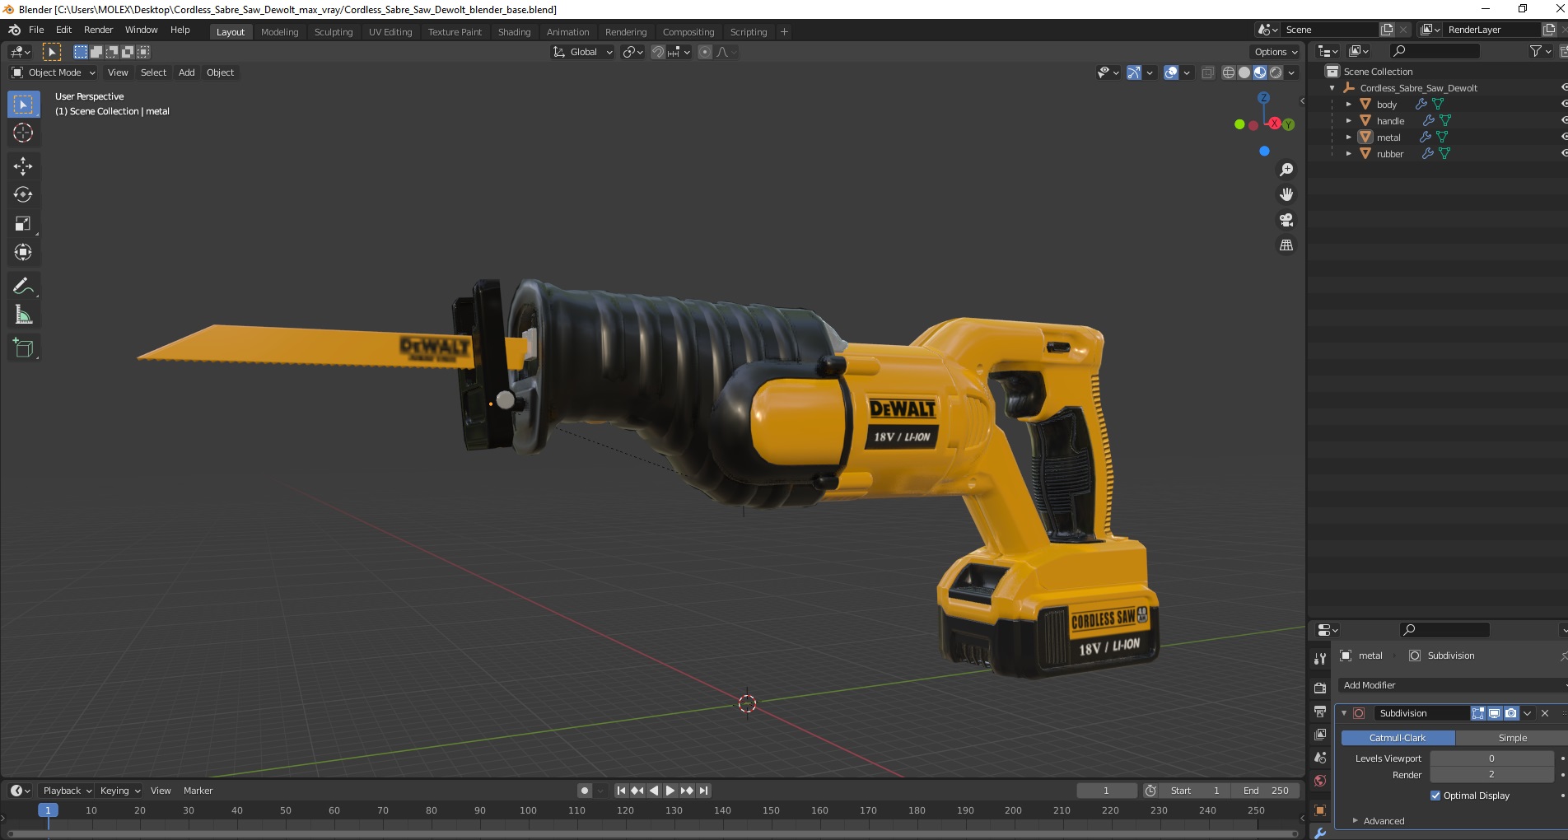Viewport: 1568px width, 840px height.
Task: Select the Catmull-Clark subdivision type
Action: (x=1398, y=738)
